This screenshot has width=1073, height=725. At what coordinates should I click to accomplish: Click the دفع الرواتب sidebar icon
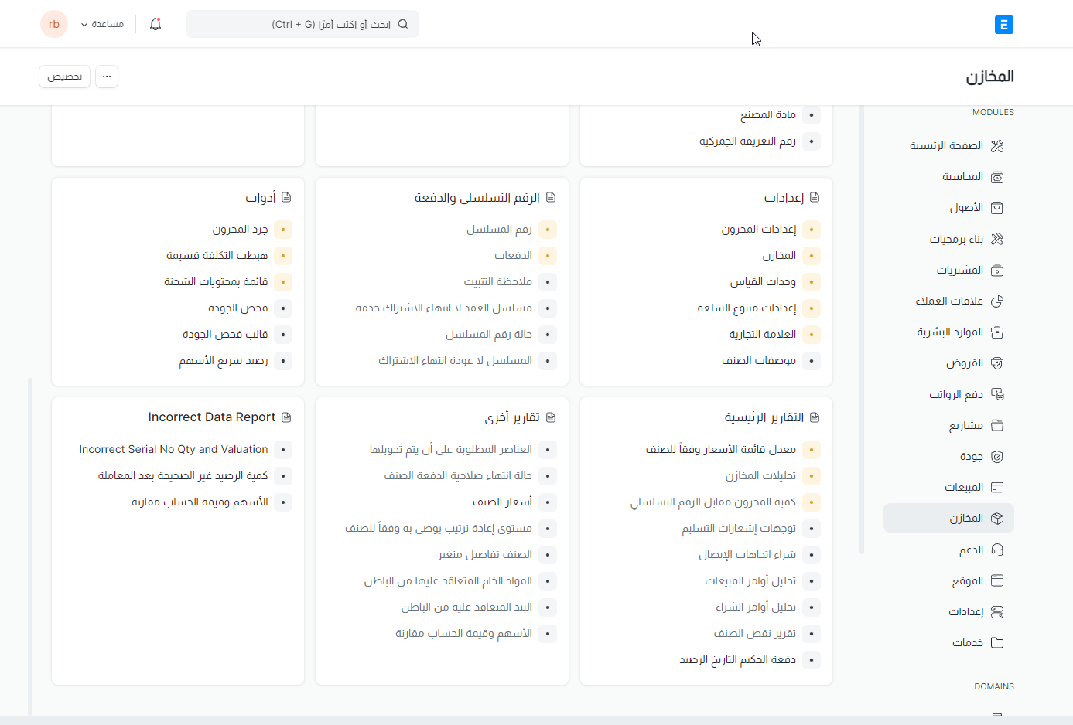(x=997, y=394)
